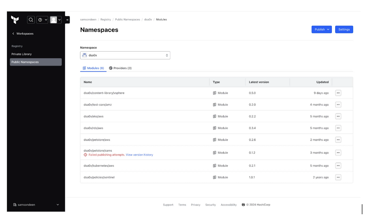Go back to Workspaces
365x221 pixels.
click(23, 34)
